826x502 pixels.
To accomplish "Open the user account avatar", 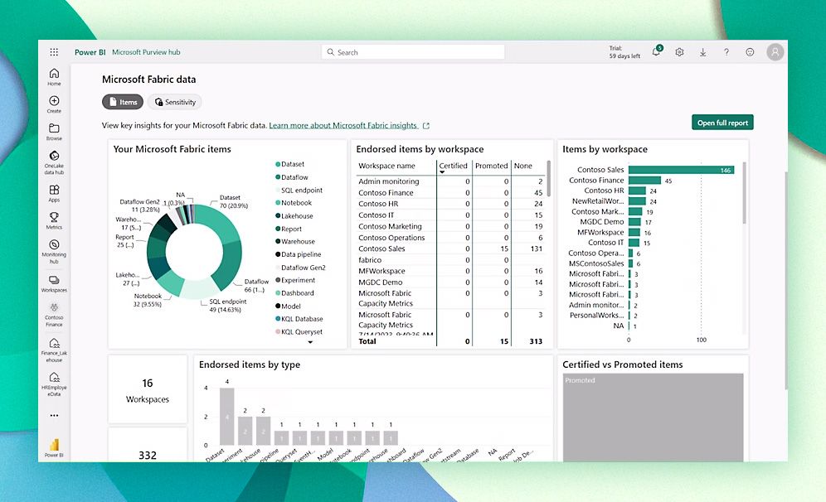I will click(775, 52).
